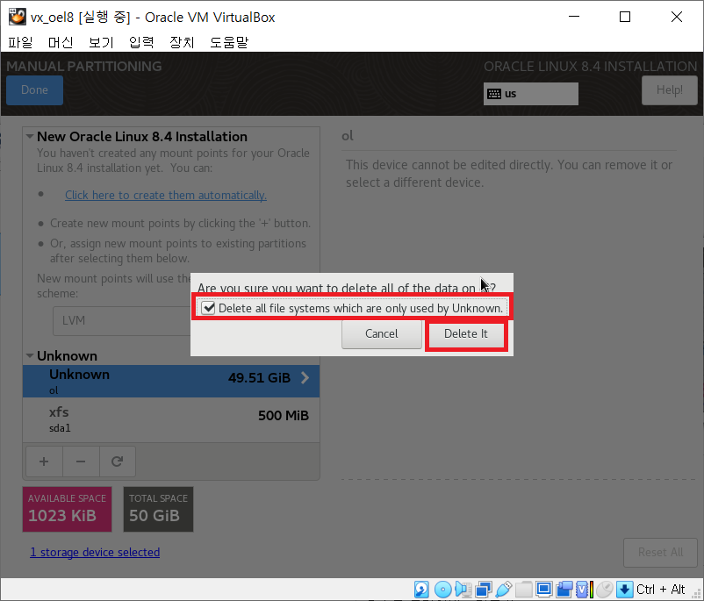Viewport: 704px width, 601px height.
Task: Click the AVAILABLE SPACE 1023 KiB box
Action: pos(67,509)
